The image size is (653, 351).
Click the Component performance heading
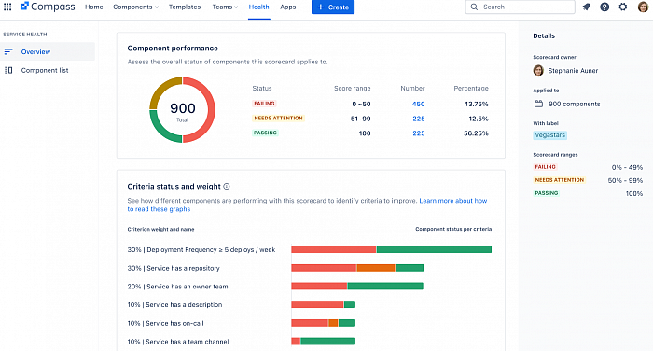click(173, 49)
